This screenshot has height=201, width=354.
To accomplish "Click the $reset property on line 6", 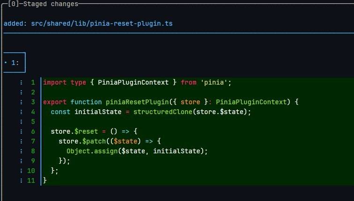I will 86,131.
